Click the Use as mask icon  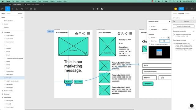[97, 9]
